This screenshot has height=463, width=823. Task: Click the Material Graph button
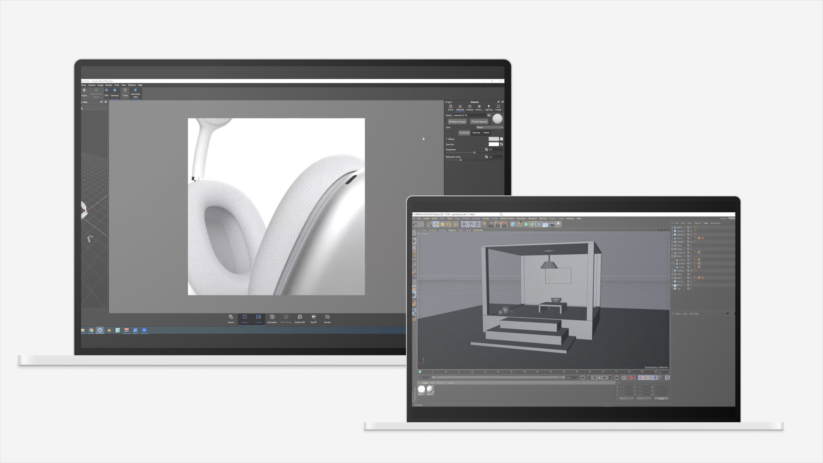point(457,122)
